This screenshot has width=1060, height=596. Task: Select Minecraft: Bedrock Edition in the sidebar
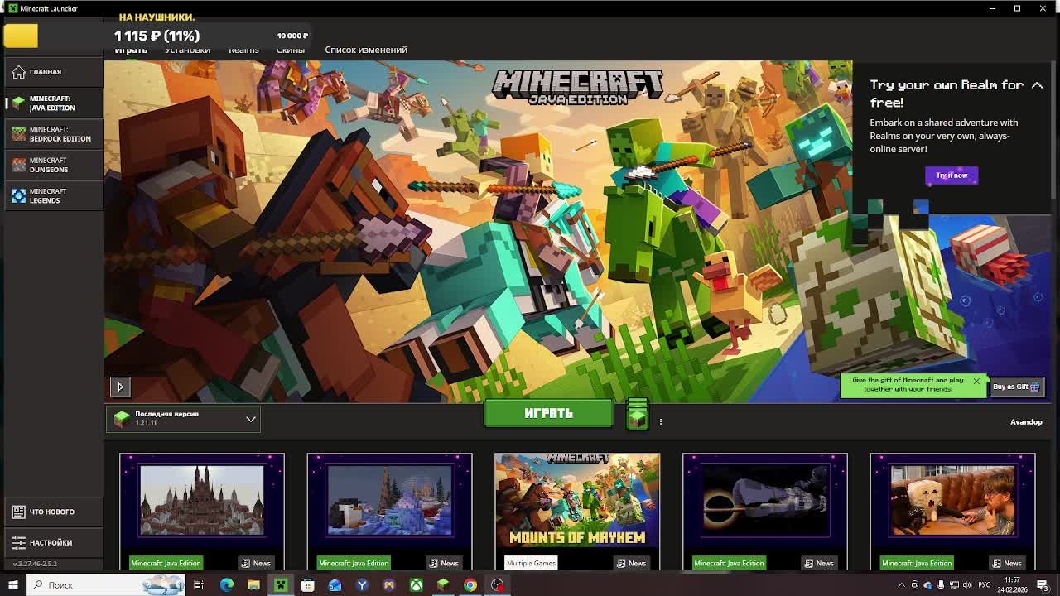(x=53, y=134)
